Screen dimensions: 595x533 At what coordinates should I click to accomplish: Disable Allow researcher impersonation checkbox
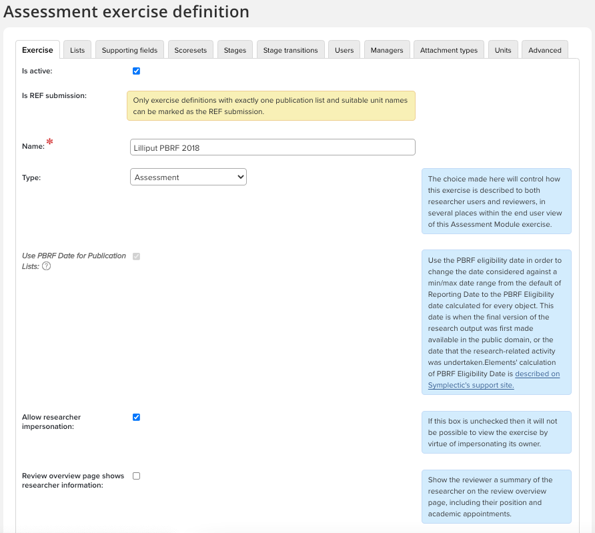pyautogui.click(x=137, y=418)
